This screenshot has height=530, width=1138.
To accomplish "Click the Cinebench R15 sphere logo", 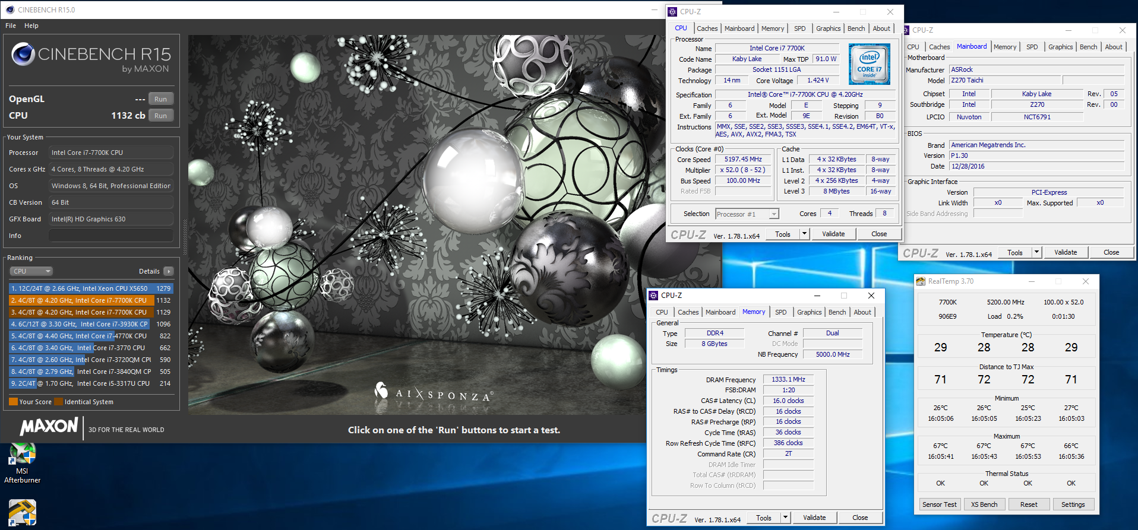I will tap(23, 54).
